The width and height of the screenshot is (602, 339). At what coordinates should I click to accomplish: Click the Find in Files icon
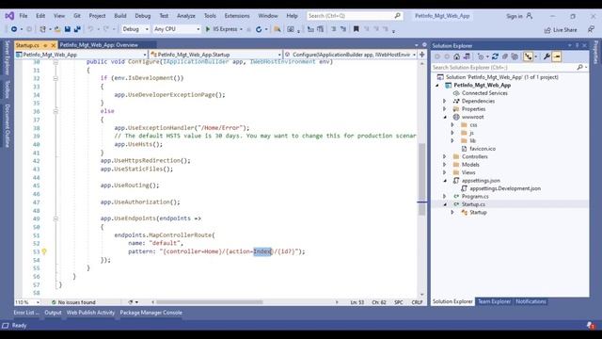277,29
